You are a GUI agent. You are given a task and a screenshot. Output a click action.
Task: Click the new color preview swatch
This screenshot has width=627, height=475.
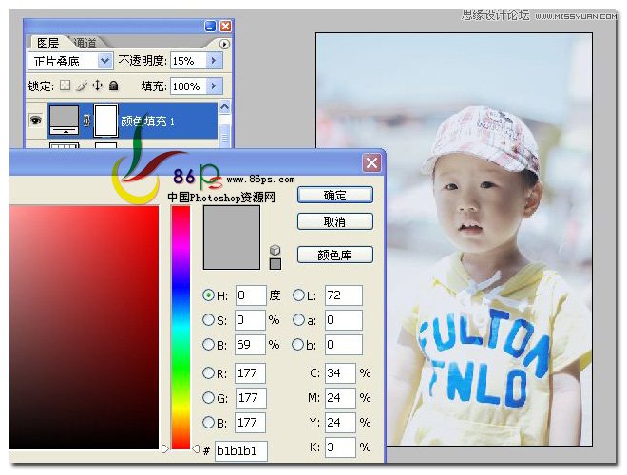[x=232, y=237]
